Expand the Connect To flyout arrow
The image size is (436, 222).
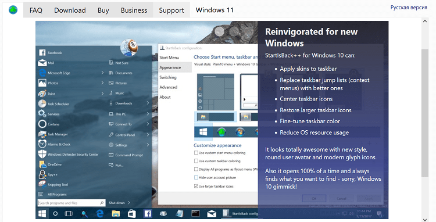click(x=148, y=124)
